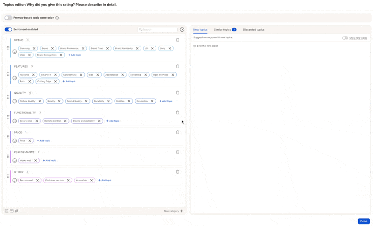Click the info icon beside Prompt-based topic generation
This screenshot has width=373, height=226.
(x=57, y=18)
